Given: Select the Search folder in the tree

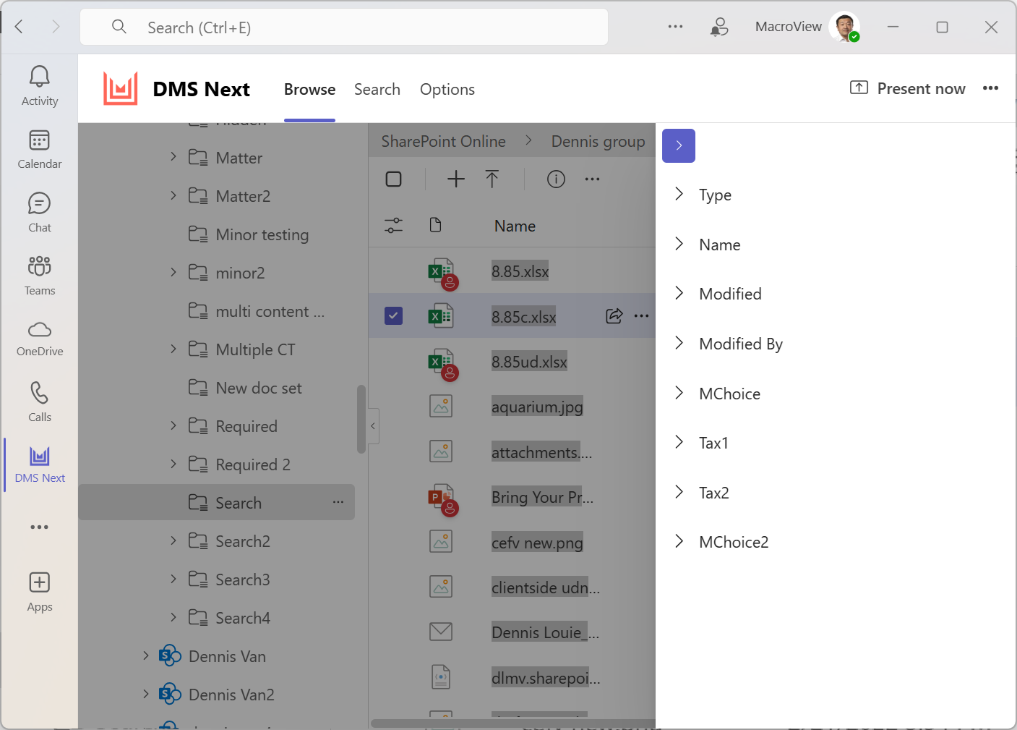Looking at the screenshot, I should point(216,502).
